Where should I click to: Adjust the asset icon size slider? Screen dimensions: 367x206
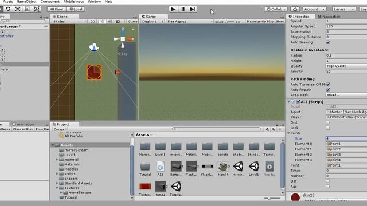coord(270,199)
